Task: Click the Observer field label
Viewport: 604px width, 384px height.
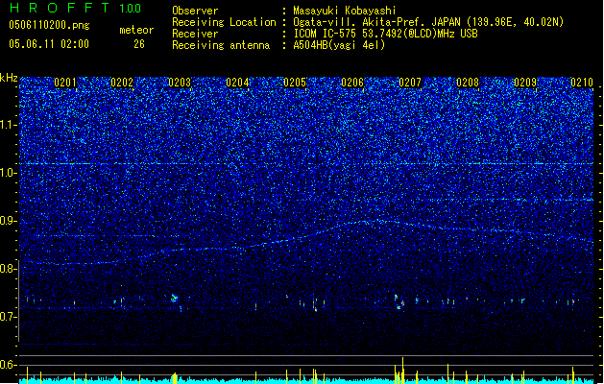Action: [x=195, y=11]
